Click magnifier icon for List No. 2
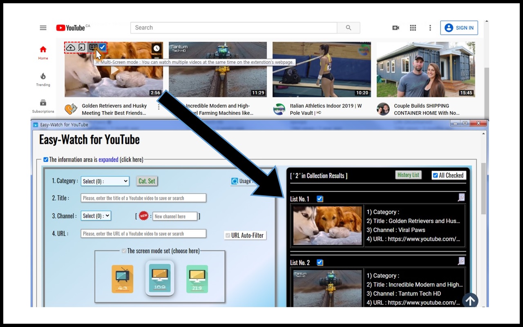 461,261
